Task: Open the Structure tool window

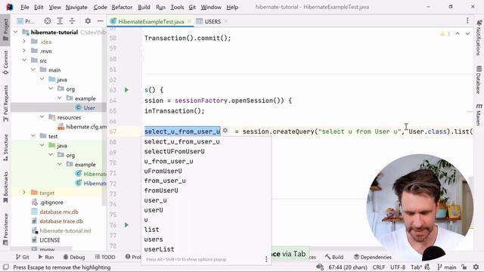Action: coord(5,147)
